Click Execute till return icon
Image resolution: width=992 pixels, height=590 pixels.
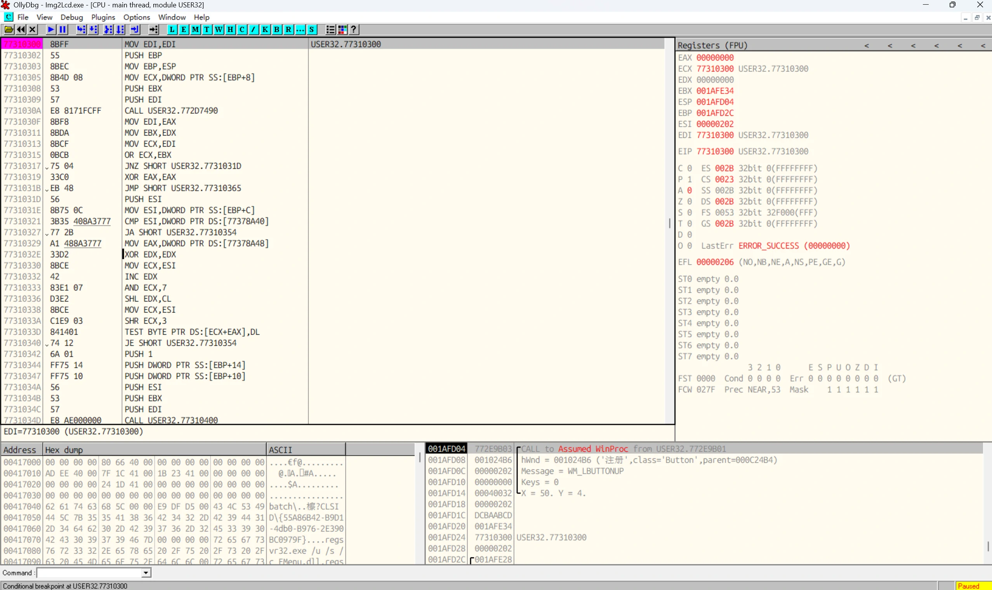135,29
